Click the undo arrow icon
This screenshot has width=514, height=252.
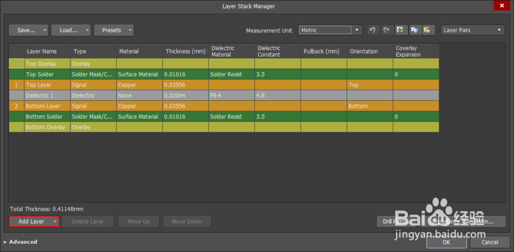(x=372, y=30)
